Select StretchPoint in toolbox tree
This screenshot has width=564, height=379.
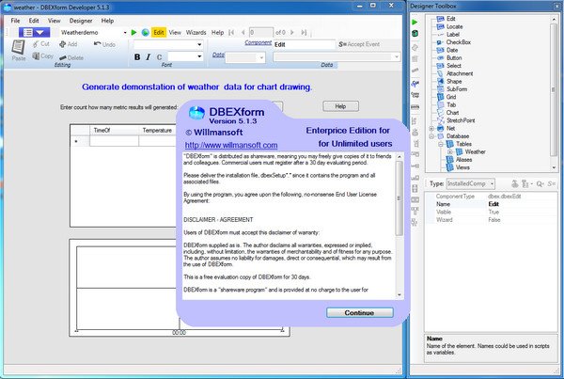point(461,120)
